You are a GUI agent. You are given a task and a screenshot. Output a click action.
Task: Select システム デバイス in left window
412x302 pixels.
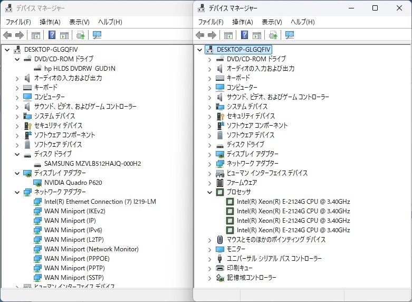pos(55,116)
